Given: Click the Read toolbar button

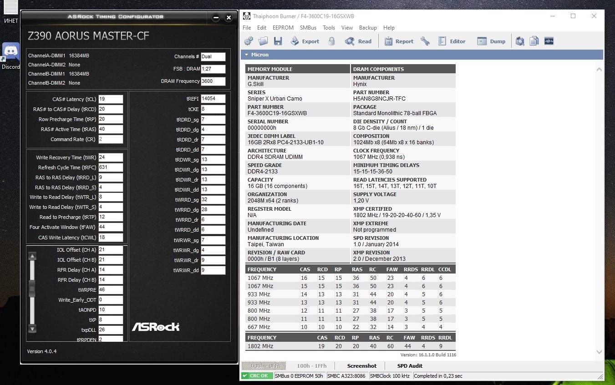Looking at the screenshot, I should pyautogui.click(x=358, y=41).
